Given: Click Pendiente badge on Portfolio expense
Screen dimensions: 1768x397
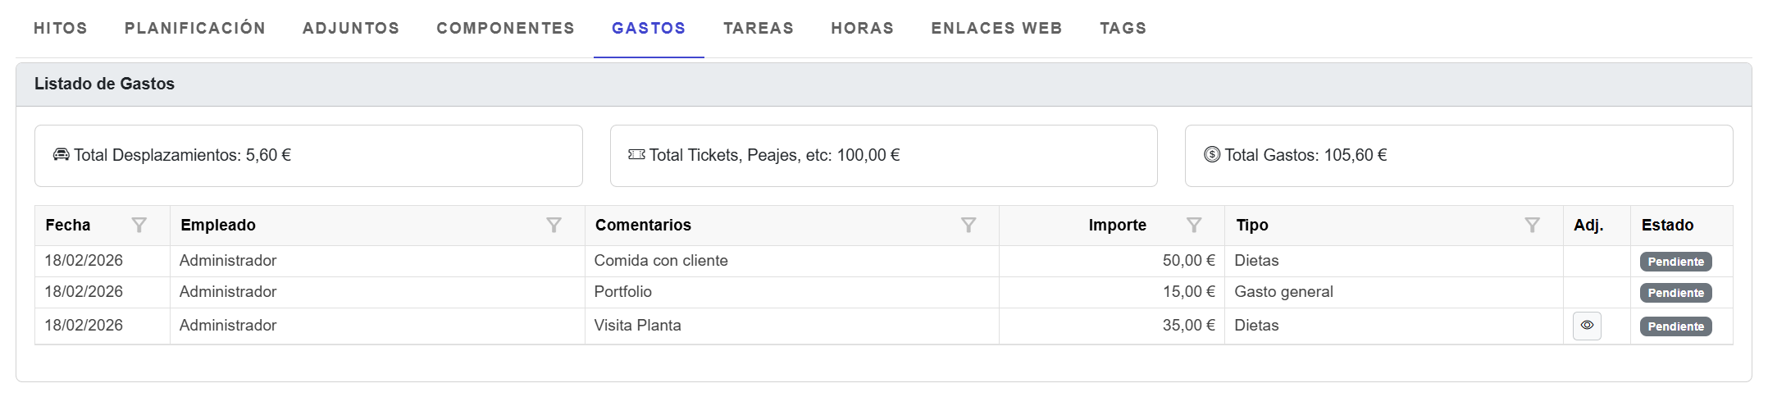Looking at the screenshot, I should 1675,293.
